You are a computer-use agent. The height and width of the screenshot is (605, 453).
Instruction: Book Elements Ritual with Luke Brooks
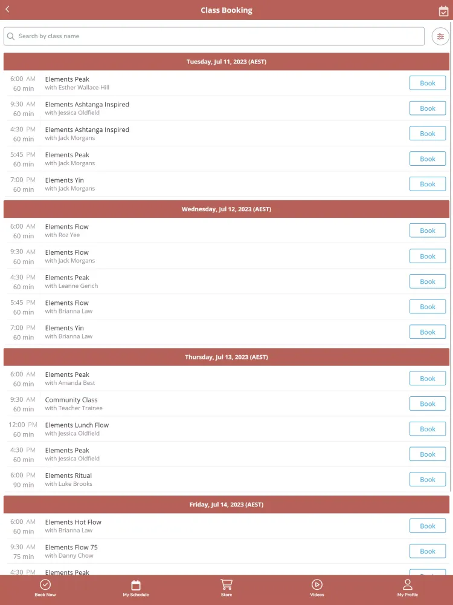428,479
